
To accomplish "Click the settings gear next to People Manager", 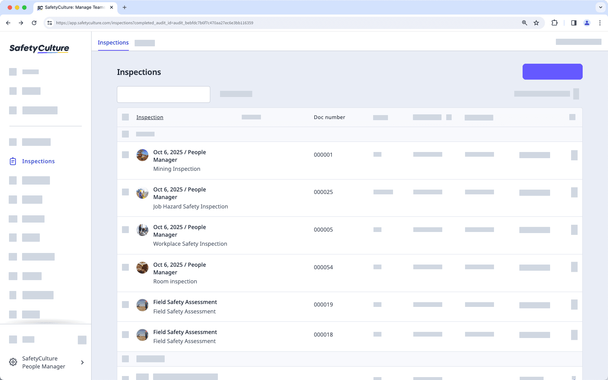I will coord(13,362).
